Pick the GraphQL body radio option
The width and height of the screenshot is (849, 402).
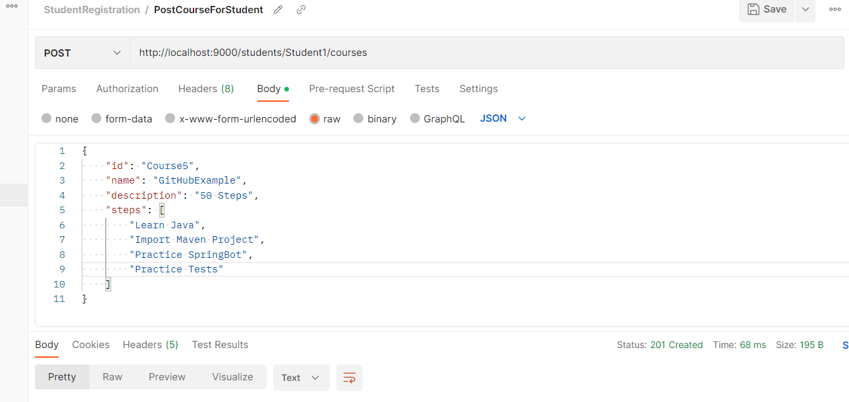(x=415, y=118)
